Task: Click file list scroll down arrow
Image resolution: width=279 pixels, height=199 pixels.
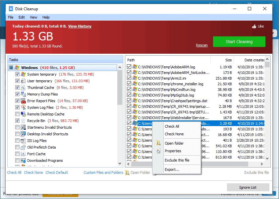Action: (x=267, y=158)
